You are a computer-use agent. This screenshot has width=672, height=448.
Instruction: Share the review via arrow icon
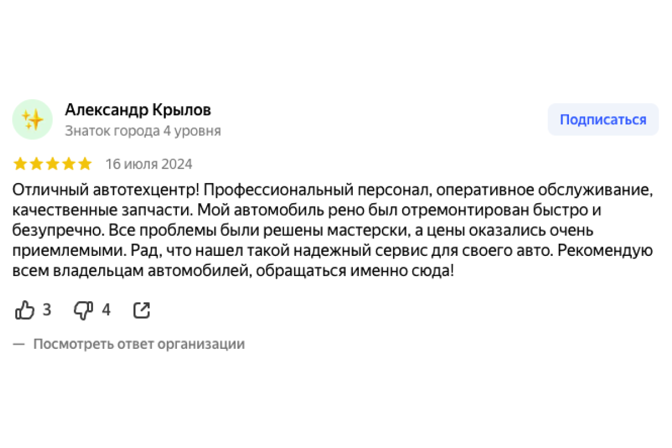point(142,310)
